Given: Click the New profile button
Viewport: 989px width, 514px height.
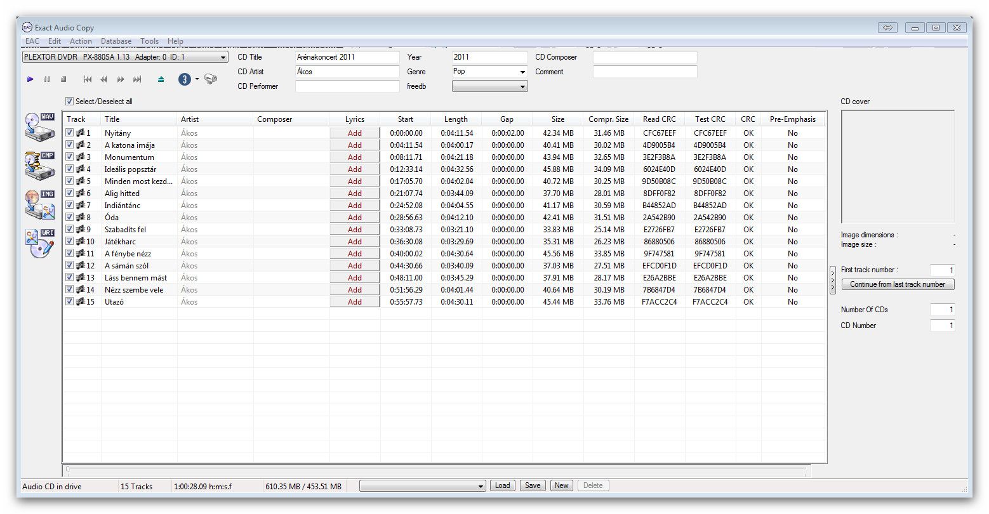Looking at the screenshot, I should (x=561, y=486).
